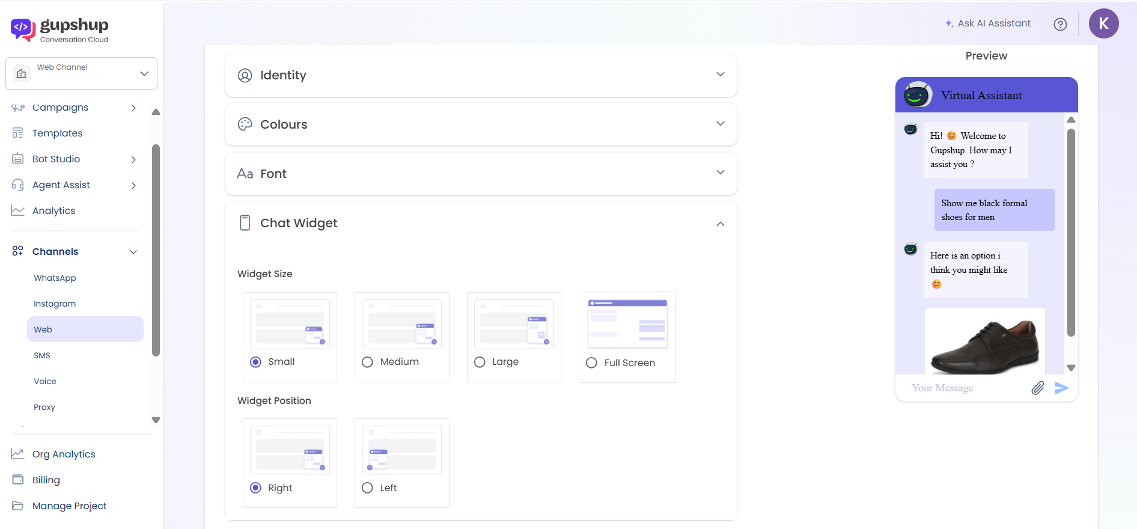Expand the Bot Studio submenu arrow
The height and width of the screenshot is (529, 1137).
click(x=133, y=159)
